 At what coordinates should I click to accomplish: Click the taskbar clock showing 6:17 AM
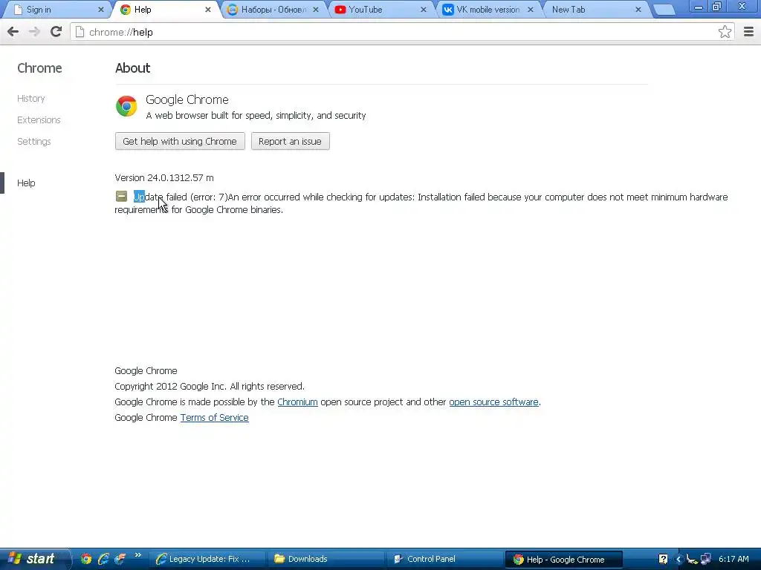coord(734,559)
